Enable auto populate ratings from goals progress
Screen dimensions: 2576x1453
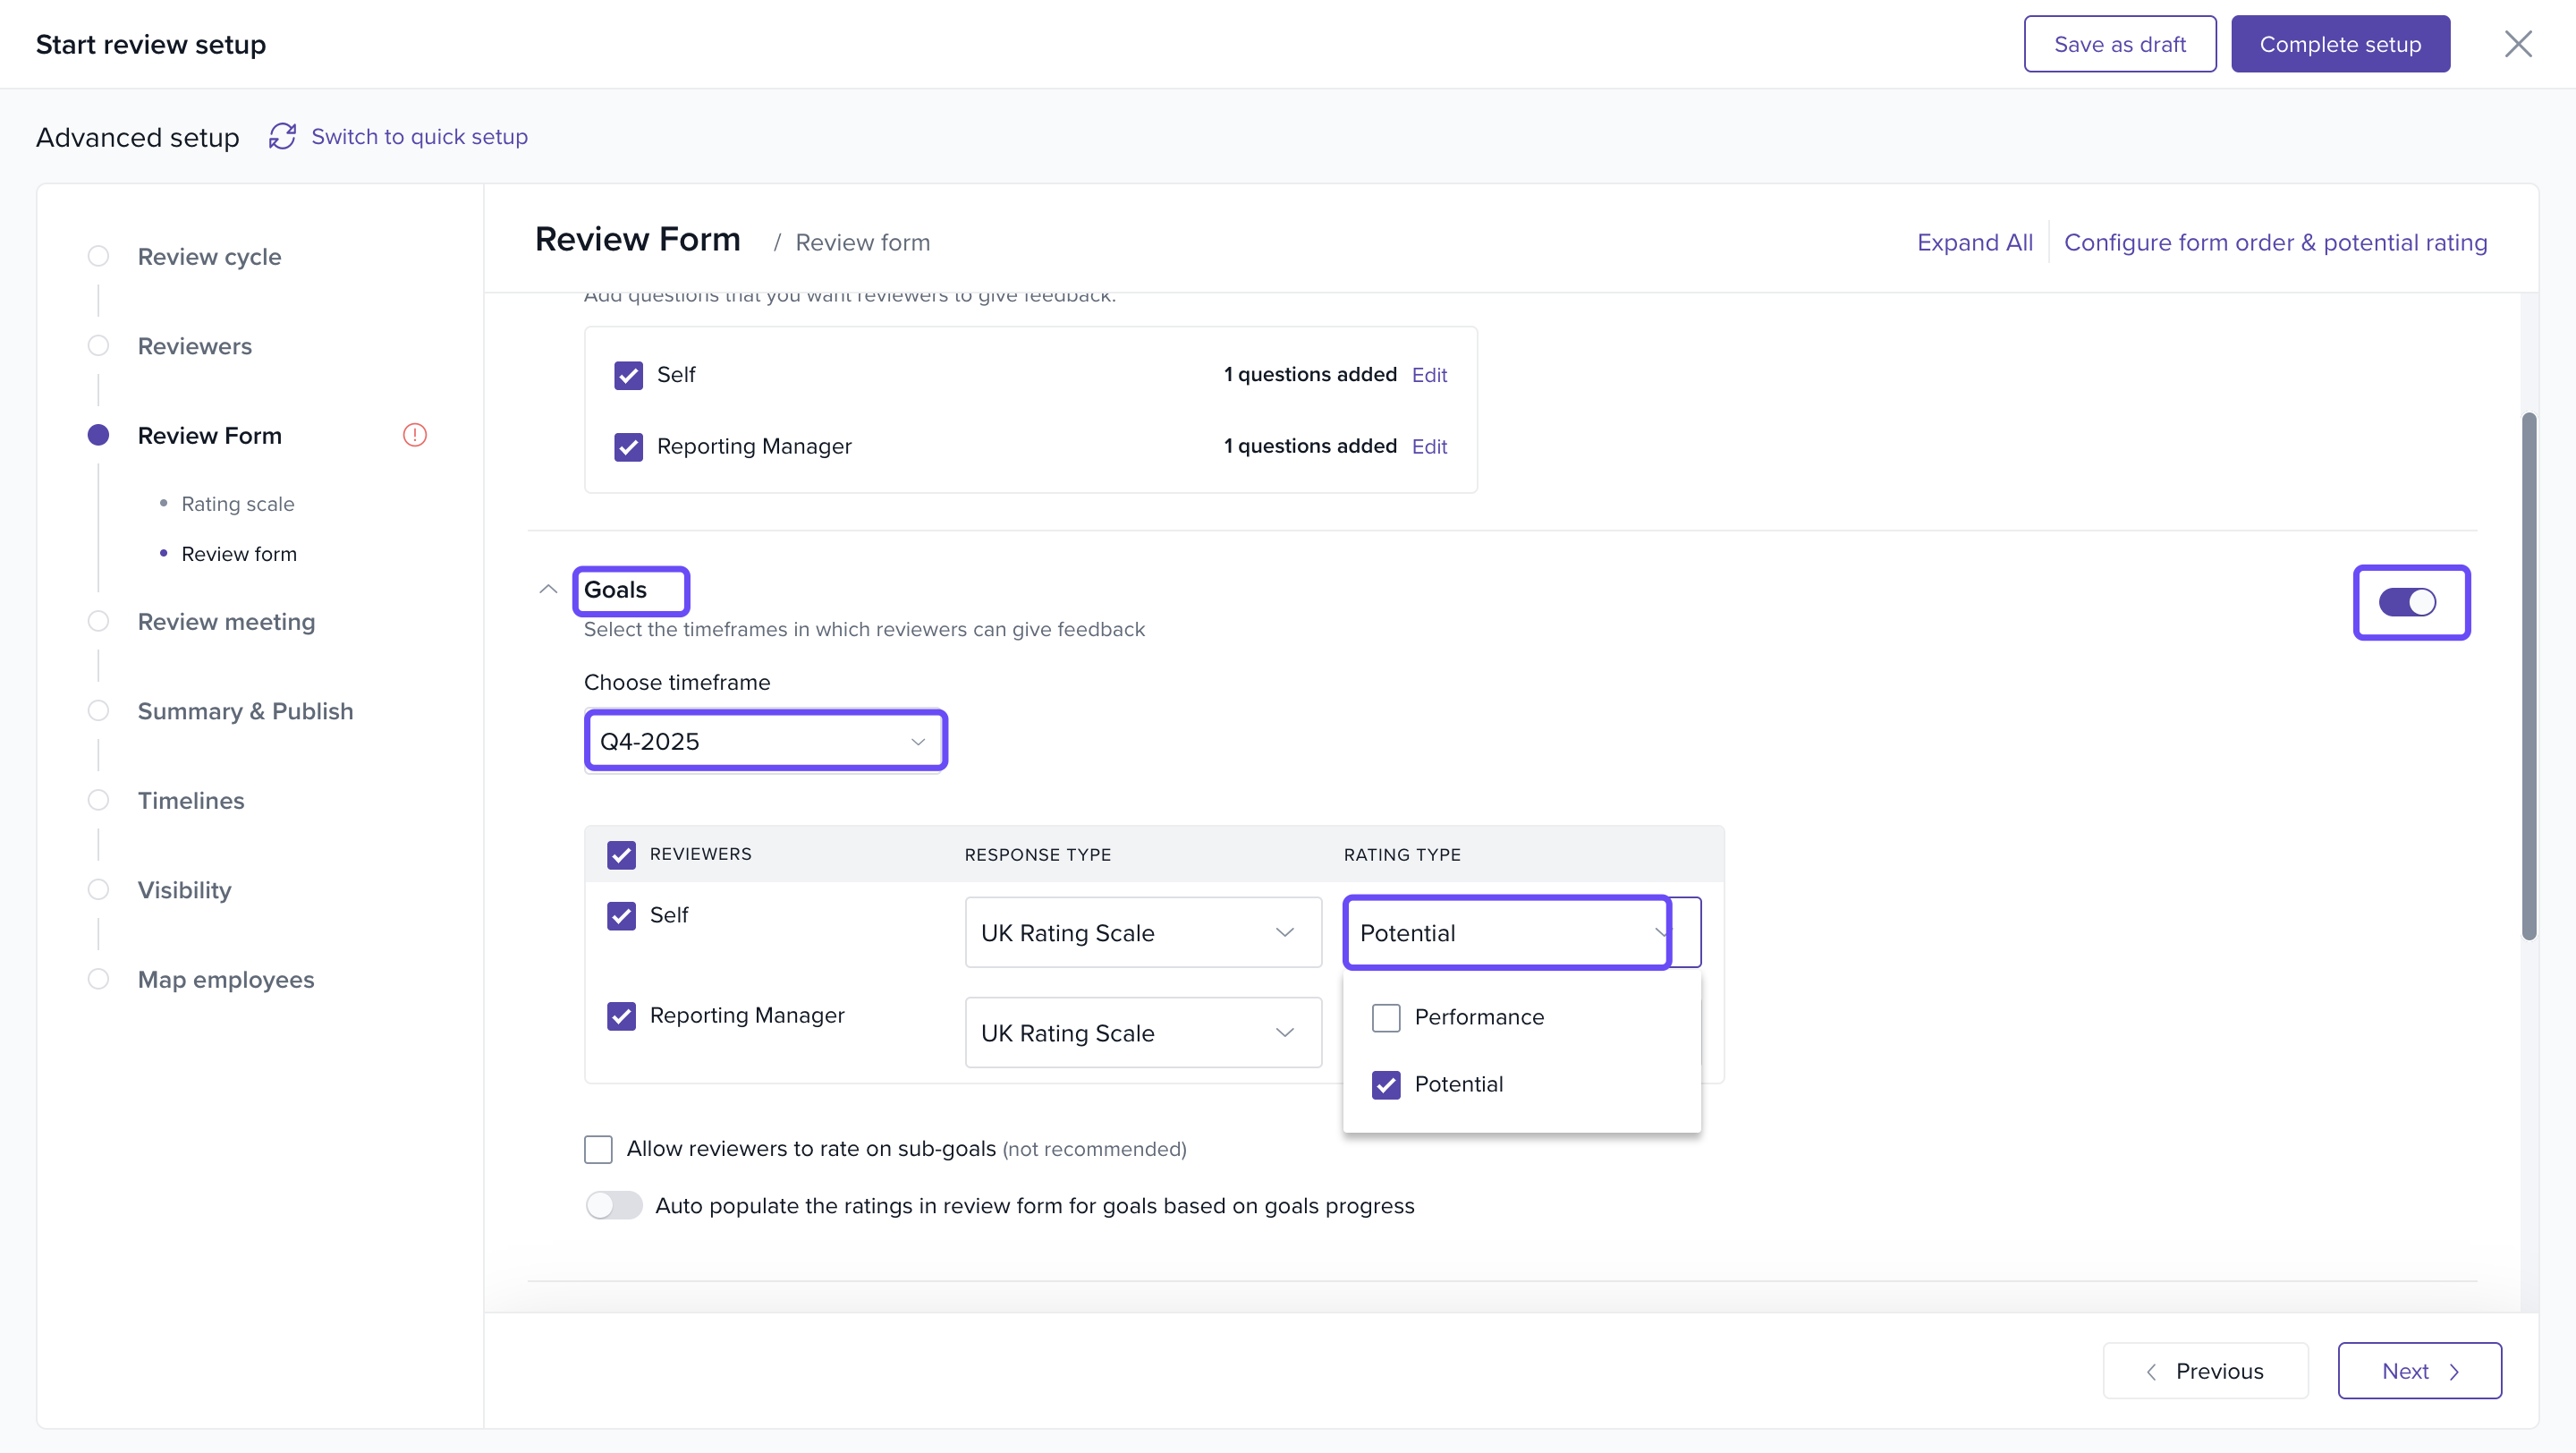pyautogui.click(x=613, y=1205)
